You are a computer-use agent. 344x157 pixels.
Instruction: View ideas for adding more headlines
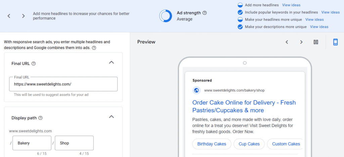point(291,5)
